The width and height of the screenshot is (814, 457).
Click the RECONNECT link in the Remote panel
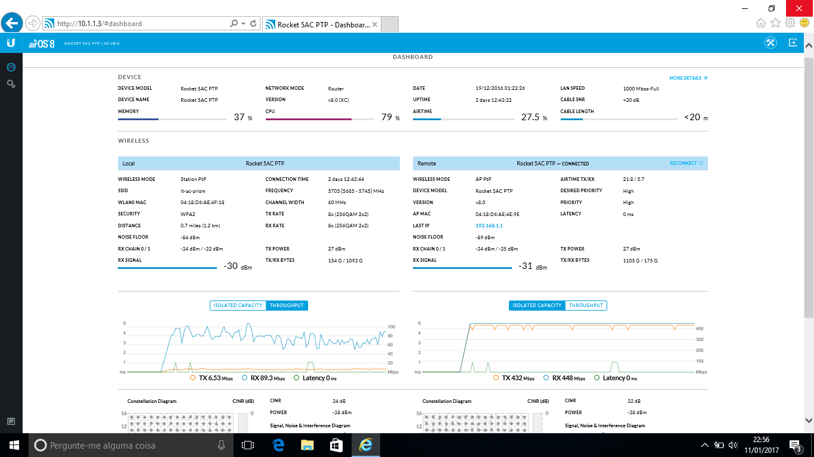(x=686, y=163)
